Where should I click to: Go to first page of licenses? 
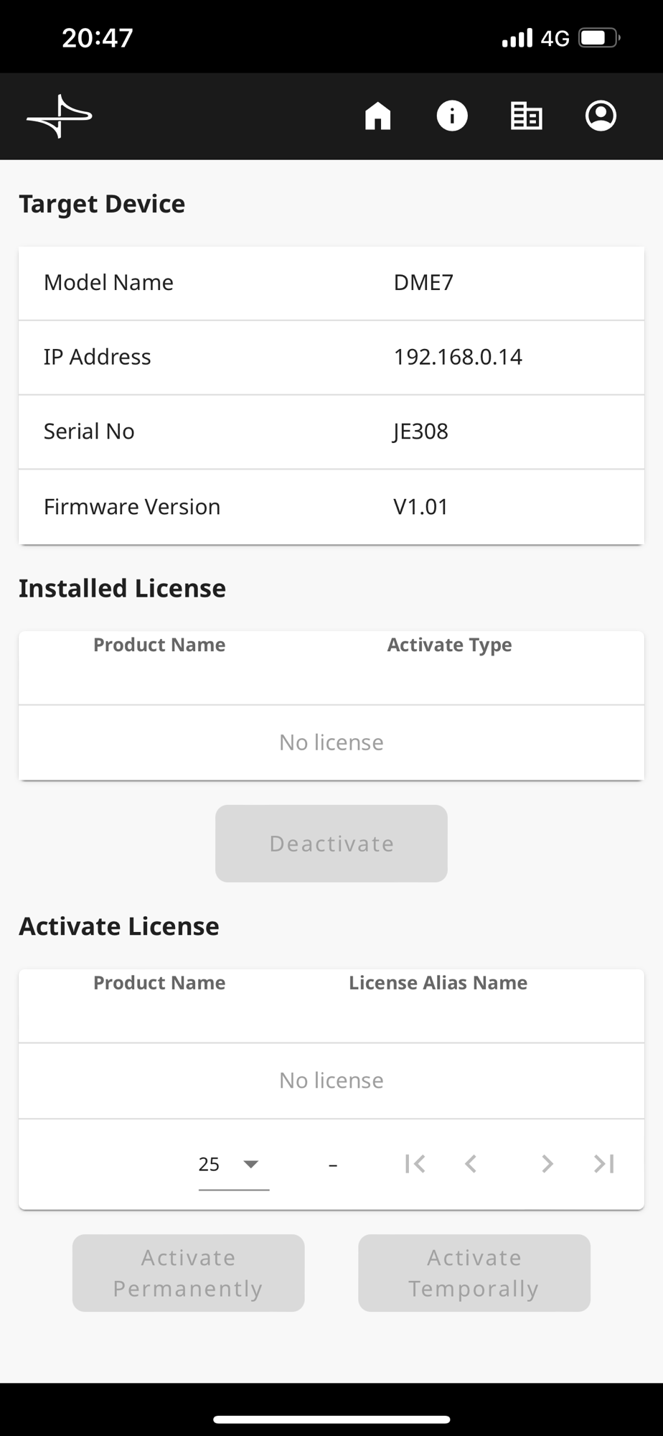pos(415,1164)
